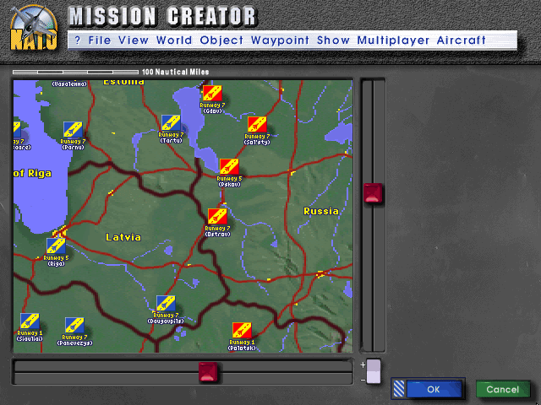Choose the Polotsk airbase icon
The height and width of the screenshot is (405, 541).
[242, 331]
